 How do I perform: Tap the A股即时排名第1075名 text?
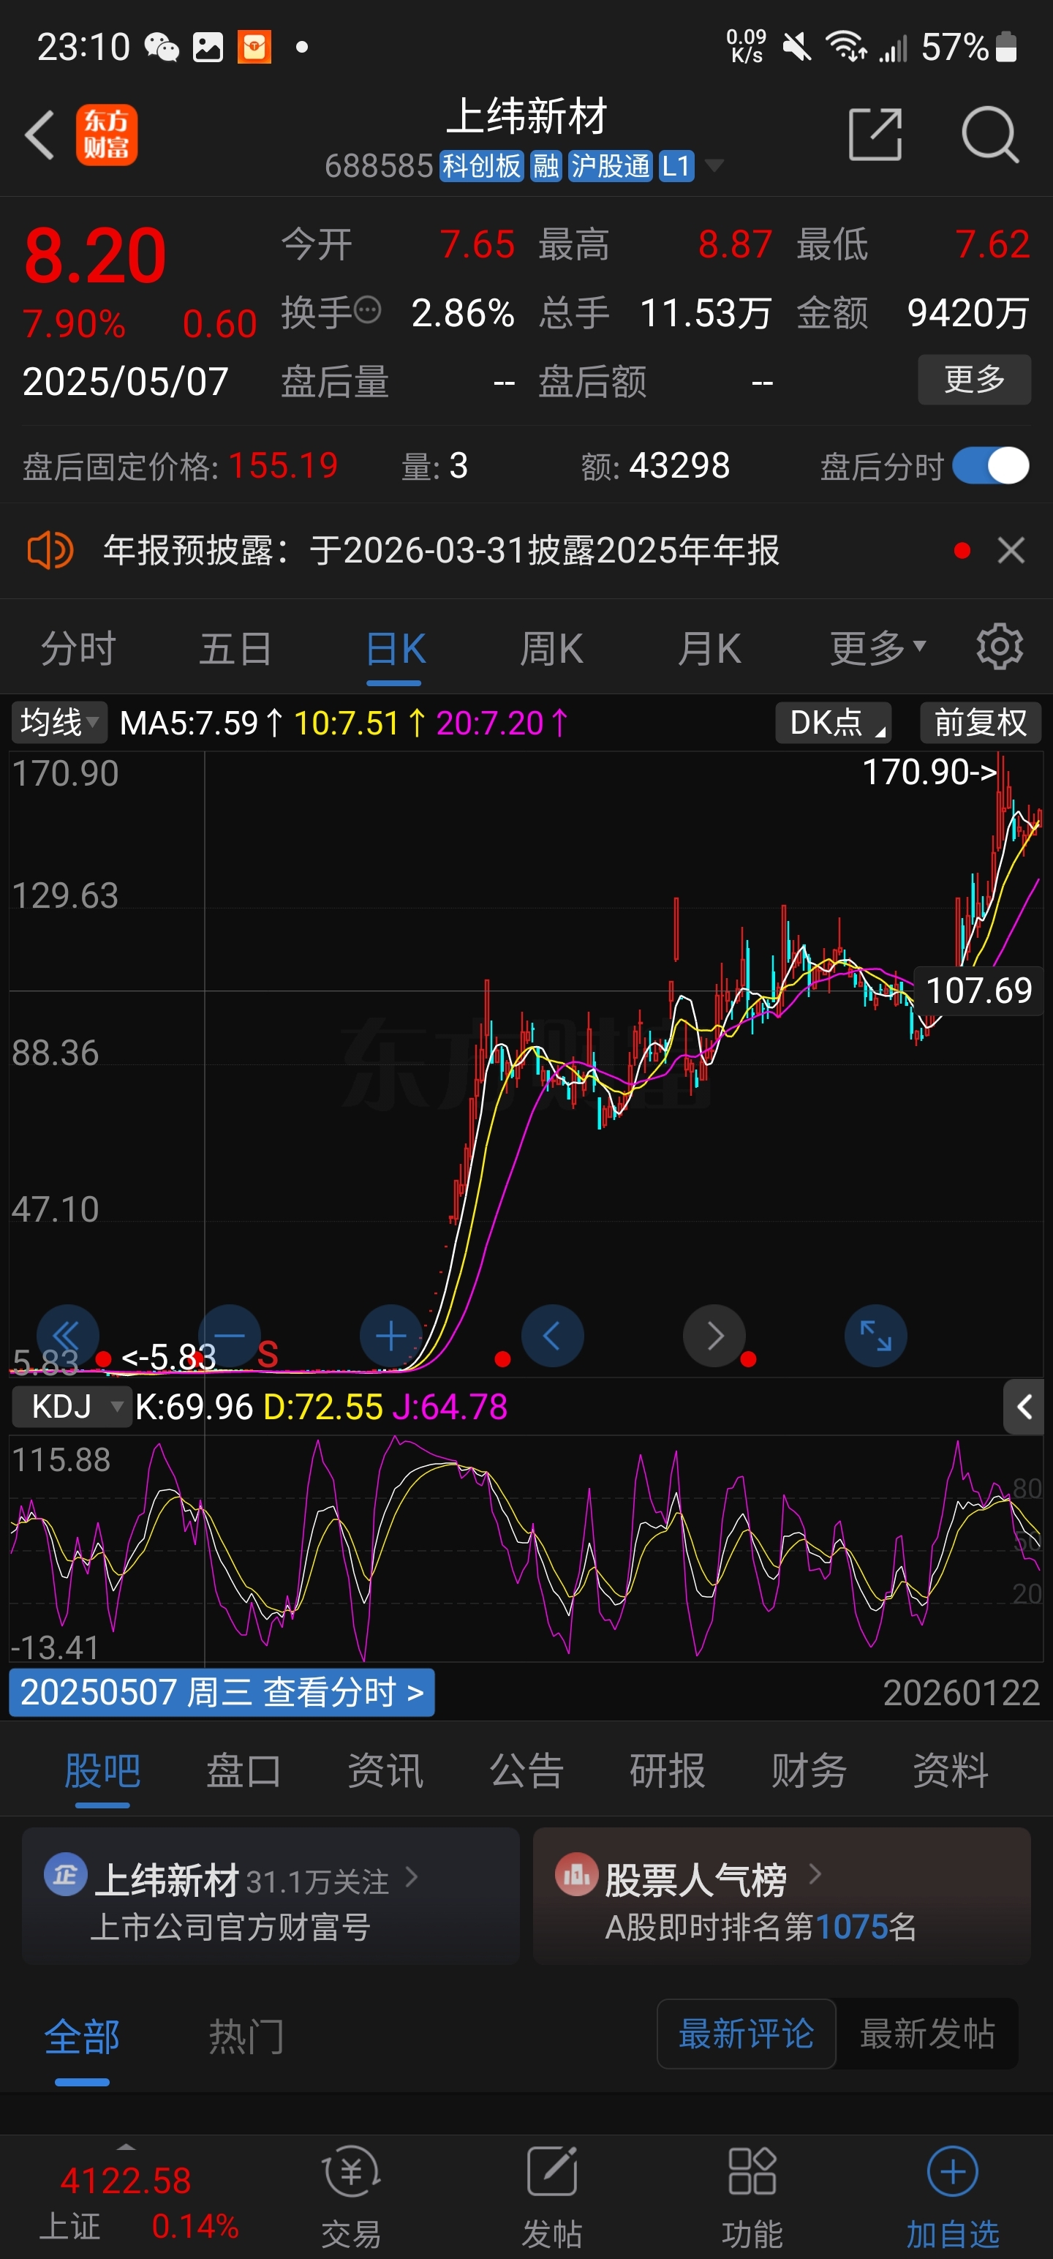(x=760, y=1928)
